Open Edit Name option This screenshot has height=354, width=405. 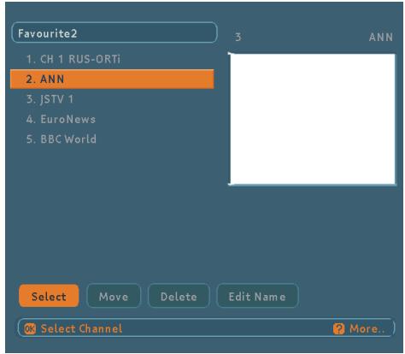257,296
